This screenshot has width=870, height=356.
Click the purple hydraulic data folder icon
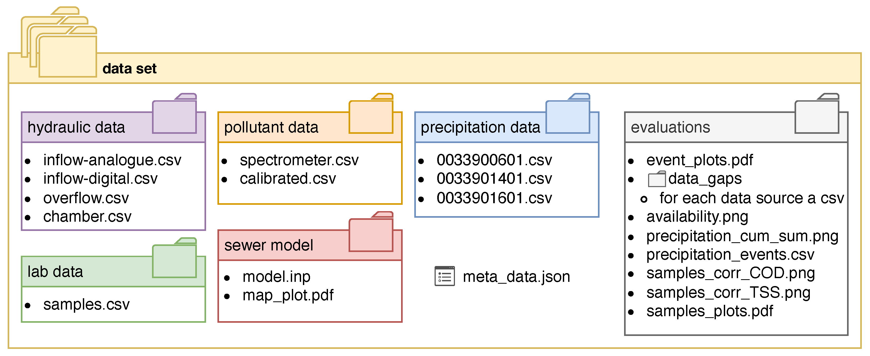(x=174, y=115)
